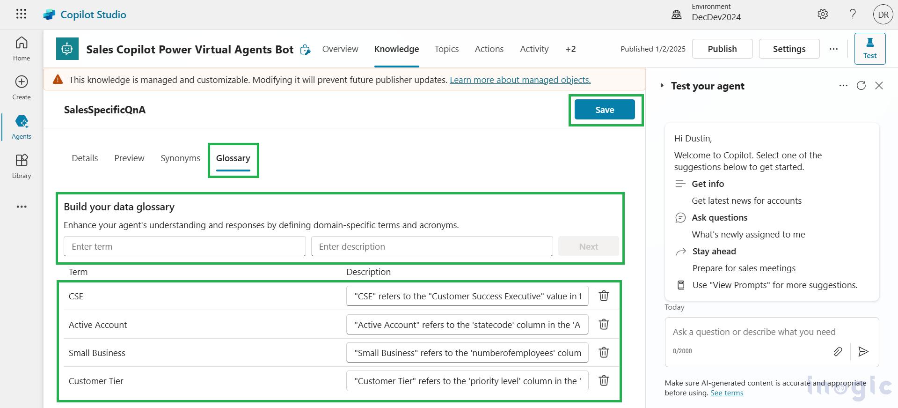The image size is (898, 408).
Task: Click the Get info lines icon
Action: point(680,184)
